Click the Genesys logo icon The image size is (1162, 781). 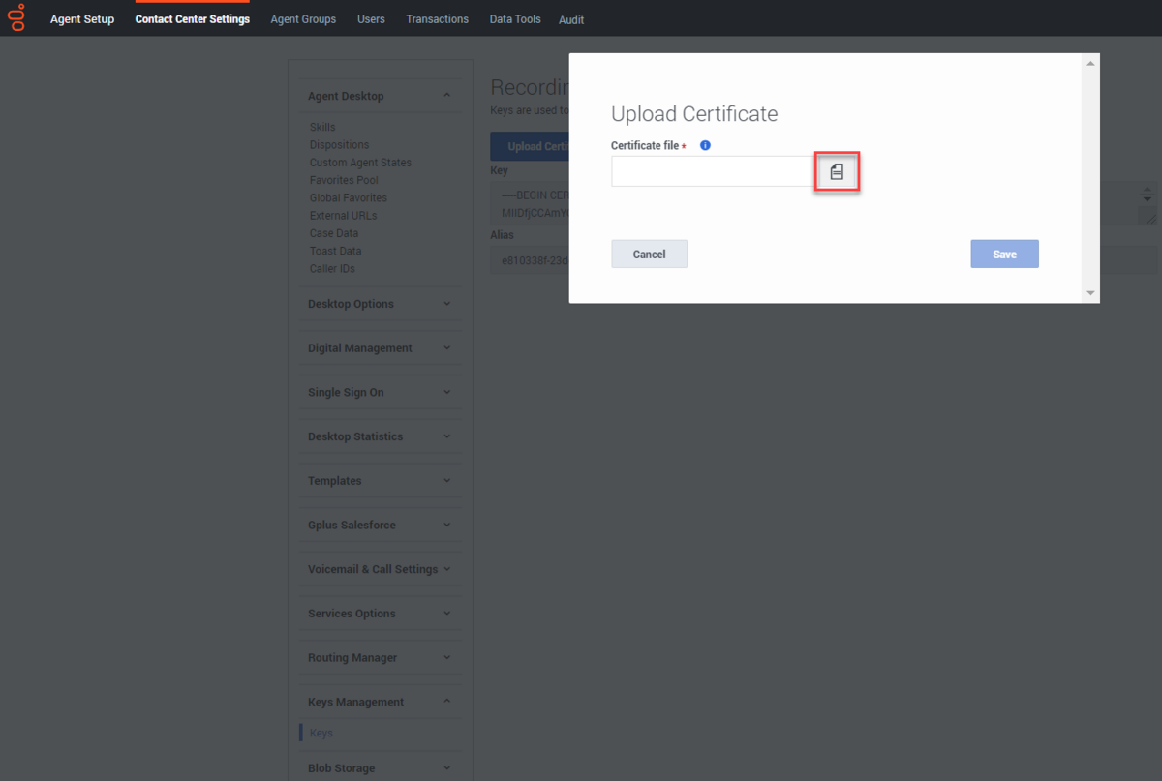[16, 17]
